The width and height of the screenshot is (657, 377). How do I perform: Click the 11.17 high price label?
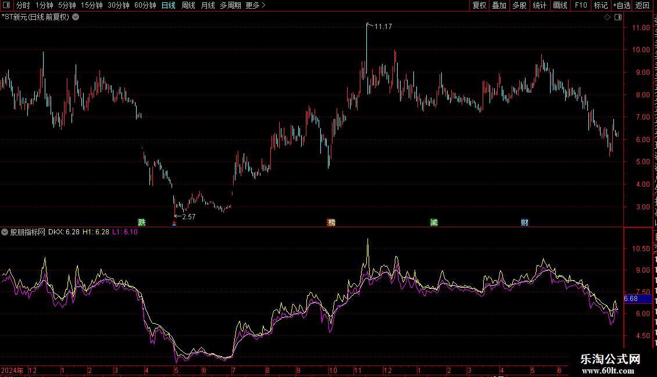tap(383, 26)
